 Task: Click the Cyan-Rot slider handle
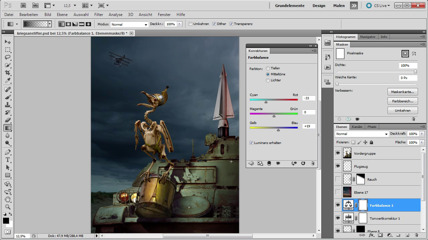266,102
